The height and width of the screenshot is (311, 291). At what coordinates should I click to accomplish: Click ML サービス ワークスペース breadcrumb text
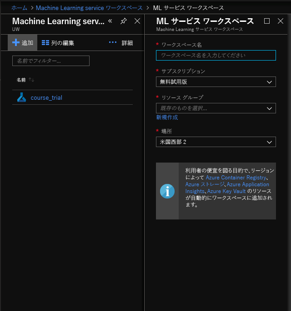click(188, 8)
